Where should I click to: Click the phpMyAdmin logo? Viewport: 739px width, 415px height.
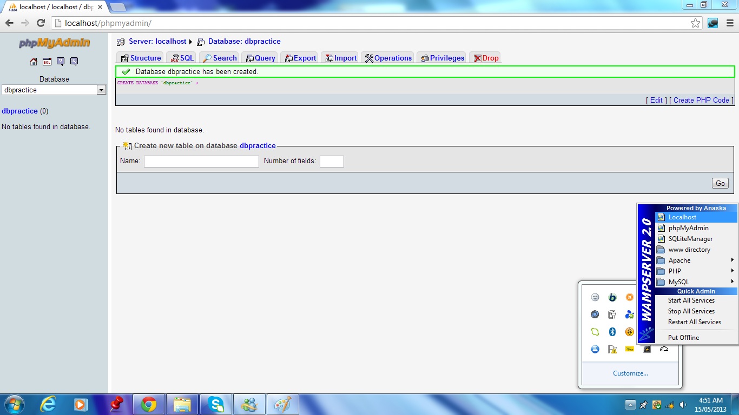[55, 43]
